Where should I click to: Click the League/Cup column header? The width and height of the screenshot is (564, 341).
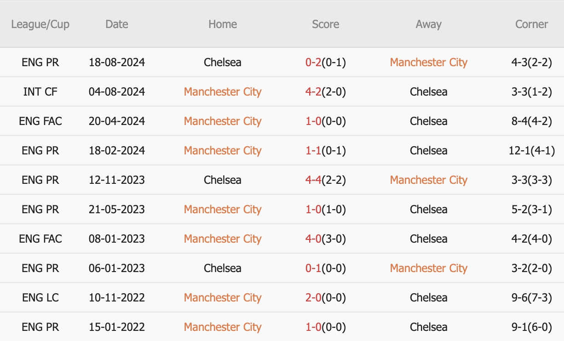[40, 24]
